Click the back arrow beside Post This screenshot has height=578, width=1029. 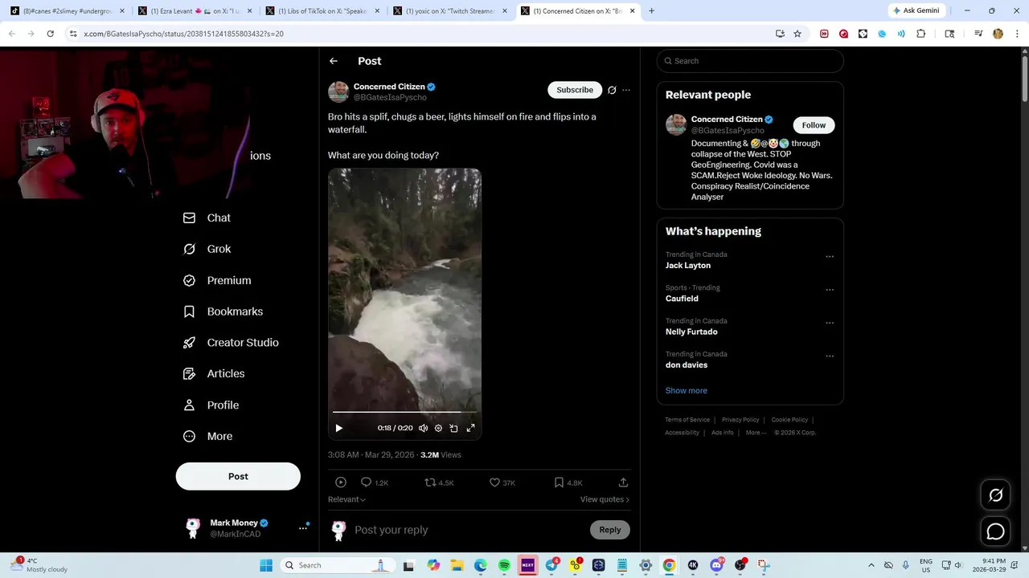[334, 61]
